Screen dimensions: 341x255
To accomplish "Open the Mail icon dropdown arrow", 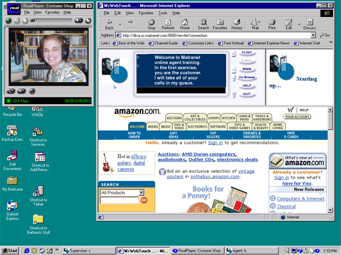I will point(260,22).
